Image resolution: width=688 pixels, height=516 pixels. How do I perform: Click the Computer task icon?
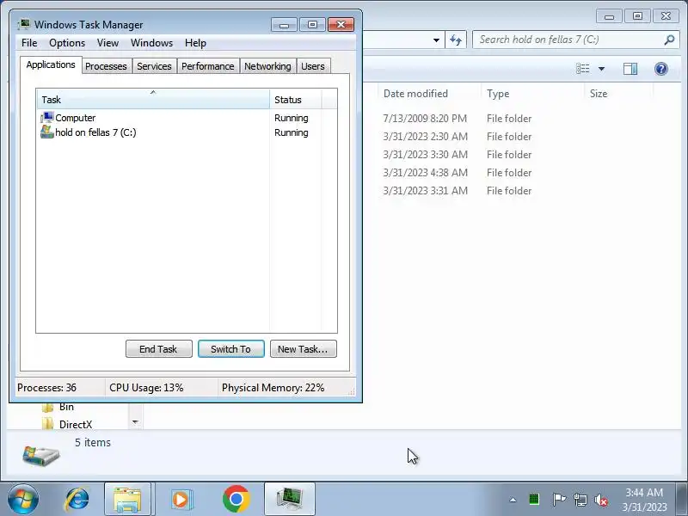(47, 118)
